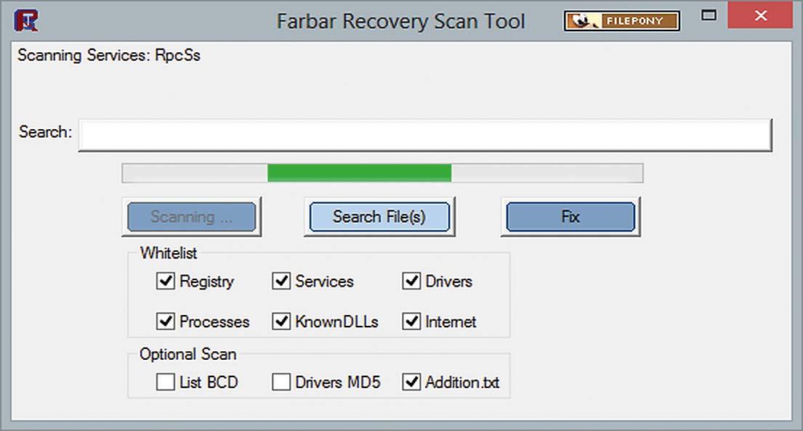Viewport: 803px width, 431px height.
Task: Click the Scanning Services status text
Action: click(x=109, y=55)
